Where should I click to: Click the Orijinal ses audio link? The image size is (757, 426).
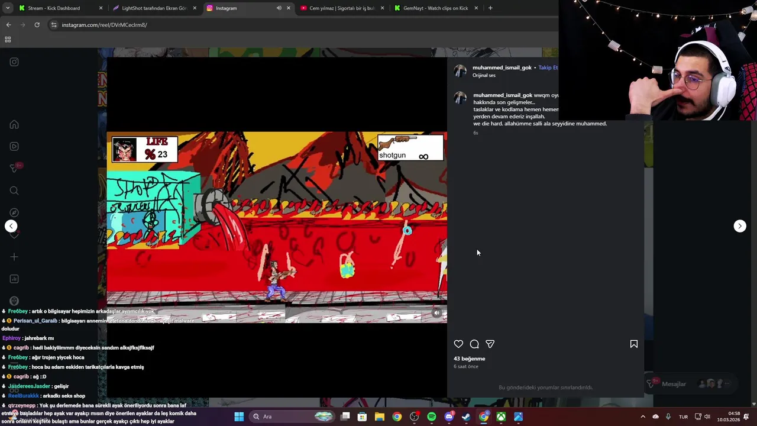pos(484,76)
